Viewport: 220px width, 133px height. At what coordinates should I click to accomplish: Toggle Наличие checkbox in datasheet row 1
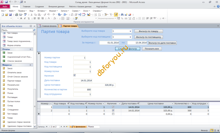click(113, 107)
